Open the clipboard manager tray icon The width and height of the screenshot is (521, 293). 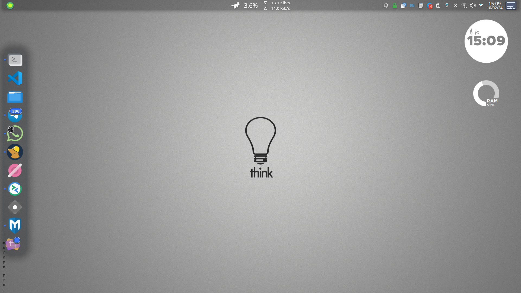[x=438, y=5]
